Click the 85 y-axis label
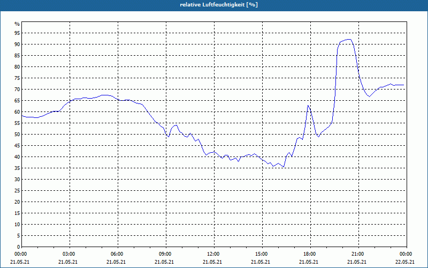The width and height of the screenshot is (428, 268). (x=17, y=56)
